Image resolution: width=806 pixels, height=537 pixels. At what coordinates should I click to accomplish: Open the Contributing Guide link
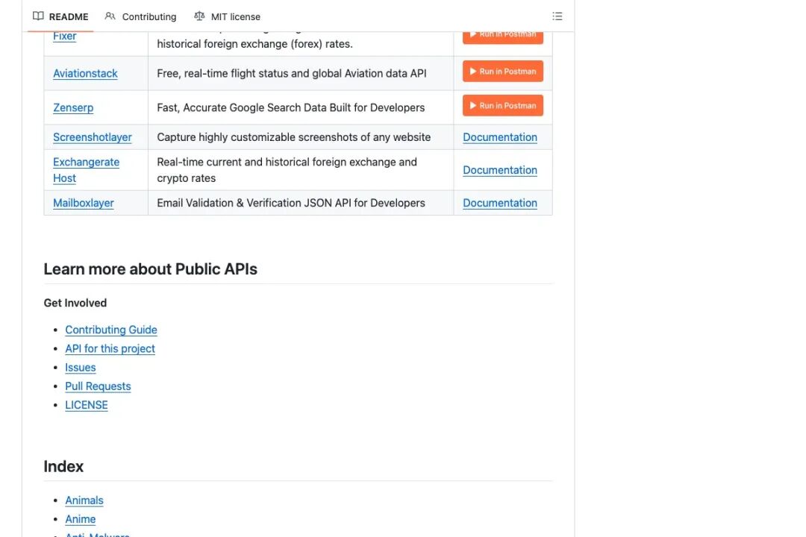(x=111, y=330)
